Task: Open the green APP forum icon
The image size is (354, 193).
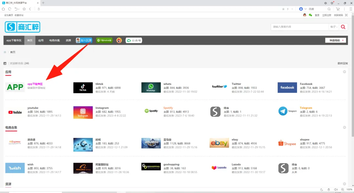Action: [15, 87]
